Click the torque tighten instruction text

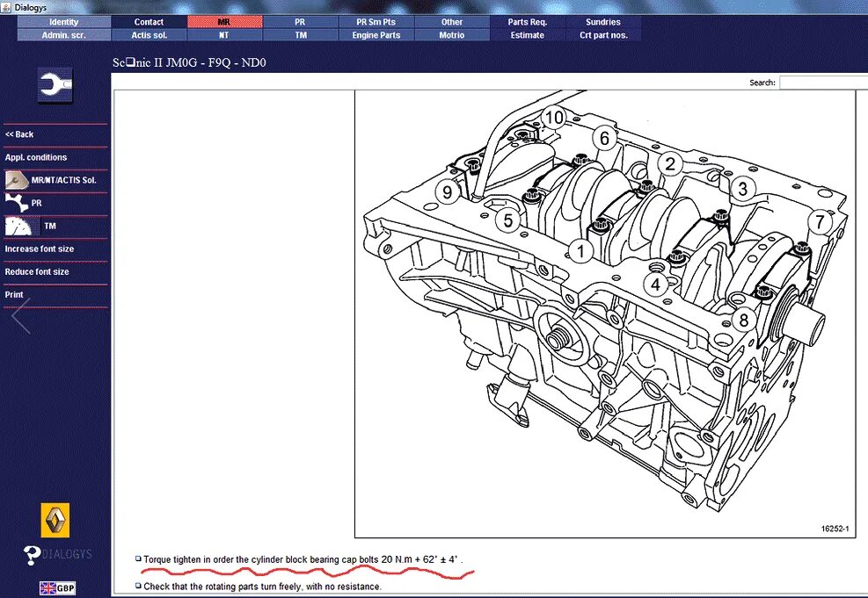tap(303, 560)
